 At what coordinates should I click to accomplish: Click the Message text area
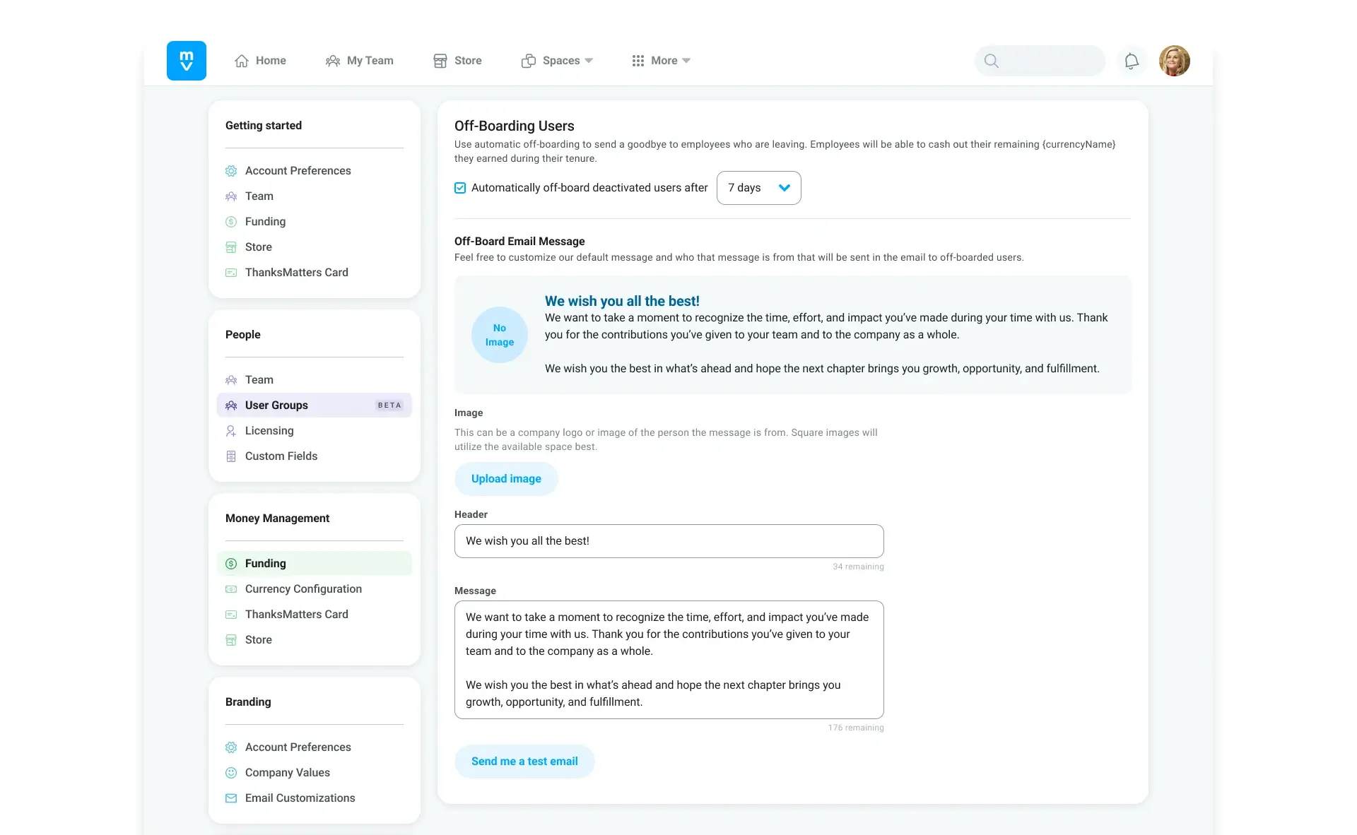click(x=669, y=660)
